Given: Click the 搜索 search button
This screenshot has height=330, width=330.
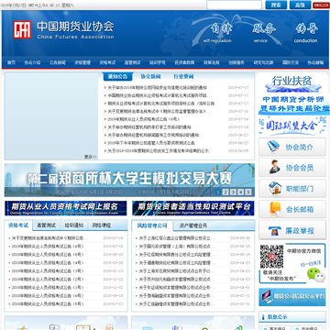Looking at the screenshot, I should pos(276,5).
